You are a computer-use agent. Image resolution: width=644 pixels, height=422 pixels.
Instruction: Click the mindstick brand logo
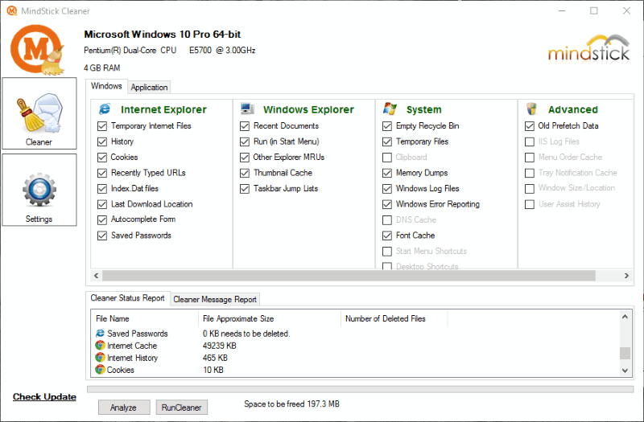(x=588, y=49)
